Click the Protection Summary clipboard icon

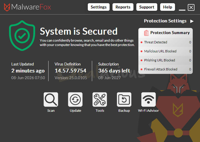point(146,33)
